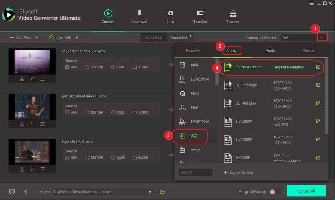Open the Toolbox section
This screenshot has height=200, width=335.
point(233,17)
